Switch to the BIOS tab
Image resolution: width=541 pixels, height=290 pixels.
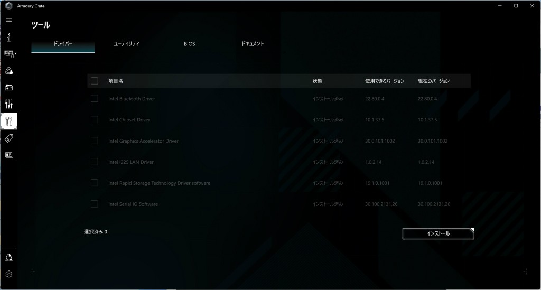point(190,44)
